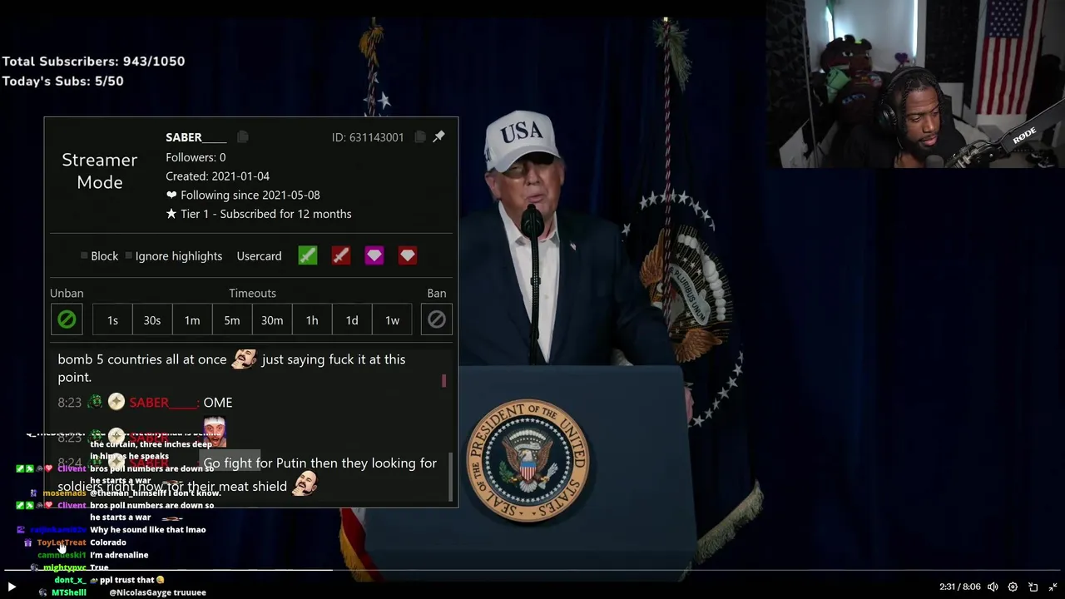The width and height of the screenshot is (1065, 599).
Task: Click 'Total Subscribers: 943/1050' overlay
Action: coord(93,61)
